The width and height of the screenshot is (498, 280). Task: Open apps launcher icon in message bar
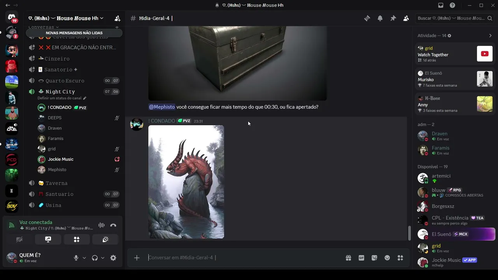coord(400,258)
